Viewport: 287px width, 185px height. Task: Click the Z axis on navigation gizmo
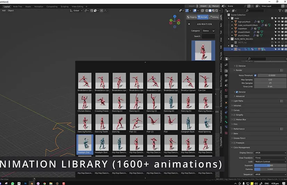click(175, 16)
